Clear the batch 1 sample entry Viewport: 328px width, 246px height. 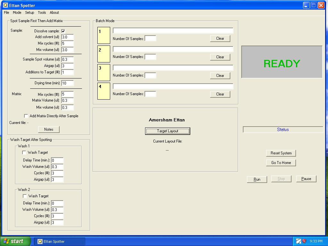coord(220,38)
